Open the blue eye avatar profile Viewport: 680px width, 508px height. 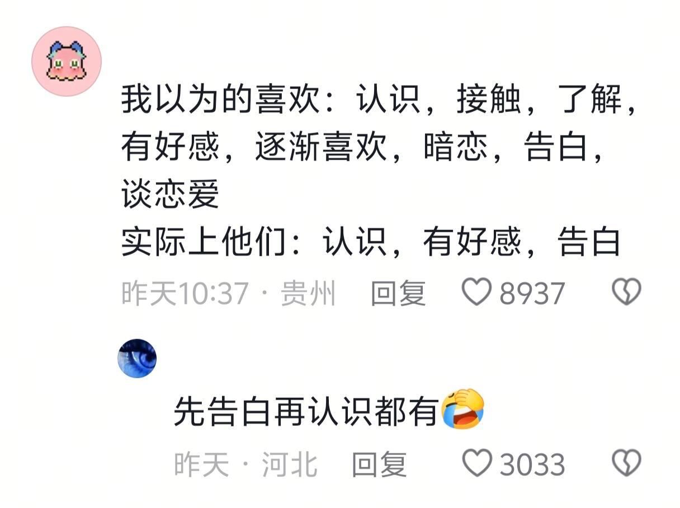(x=137, y=358)
